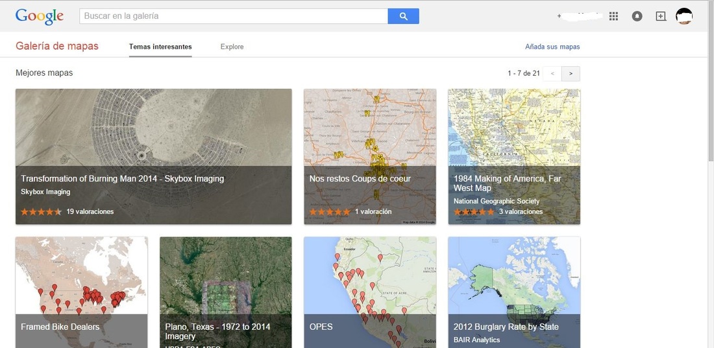Open 1984 Making of America map card
The image size is (714, 348).
514,156
